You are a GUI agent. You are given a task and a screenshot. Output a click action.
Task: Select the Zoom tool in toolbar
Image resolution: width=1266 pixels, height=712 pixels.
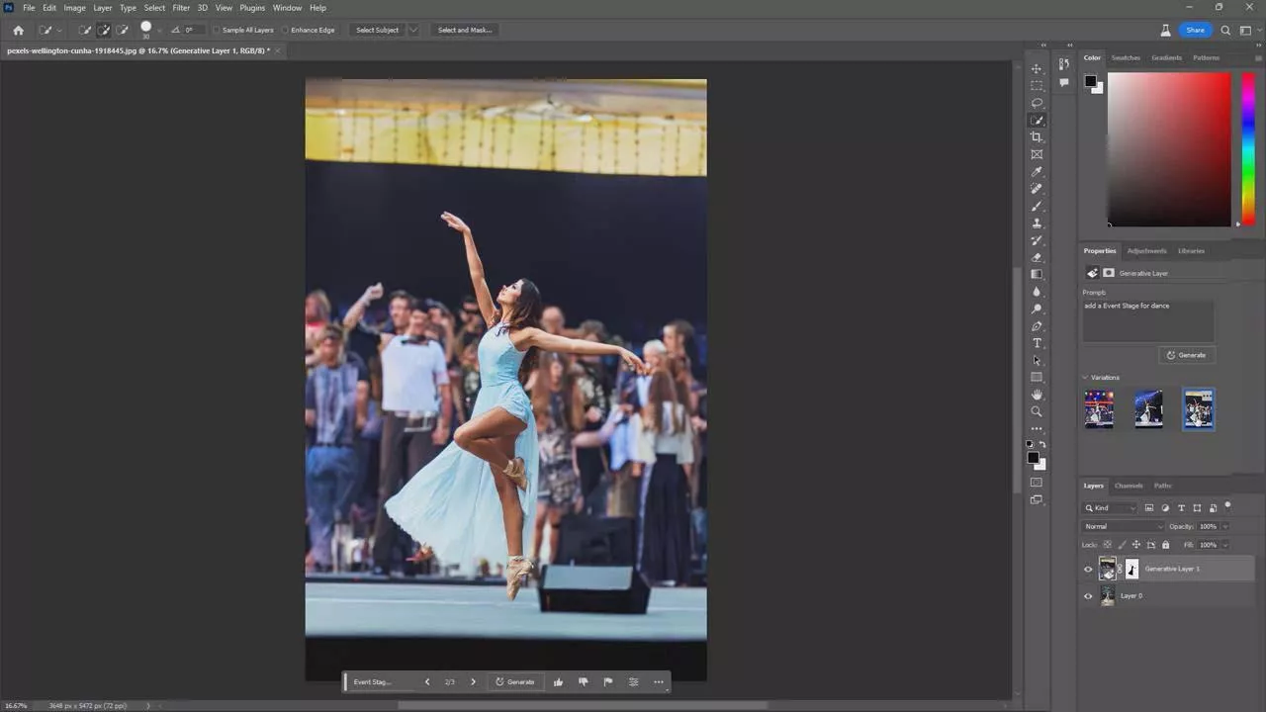point(1037,411)
